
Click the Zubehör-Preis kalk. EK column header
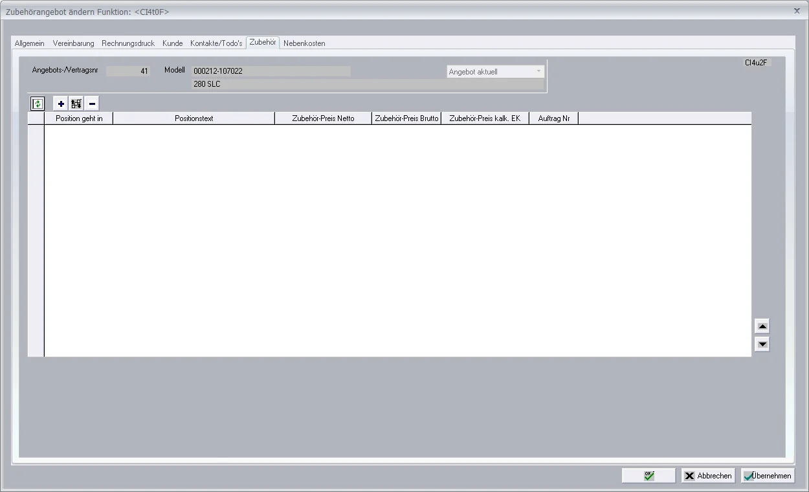[x=485, y=118]
